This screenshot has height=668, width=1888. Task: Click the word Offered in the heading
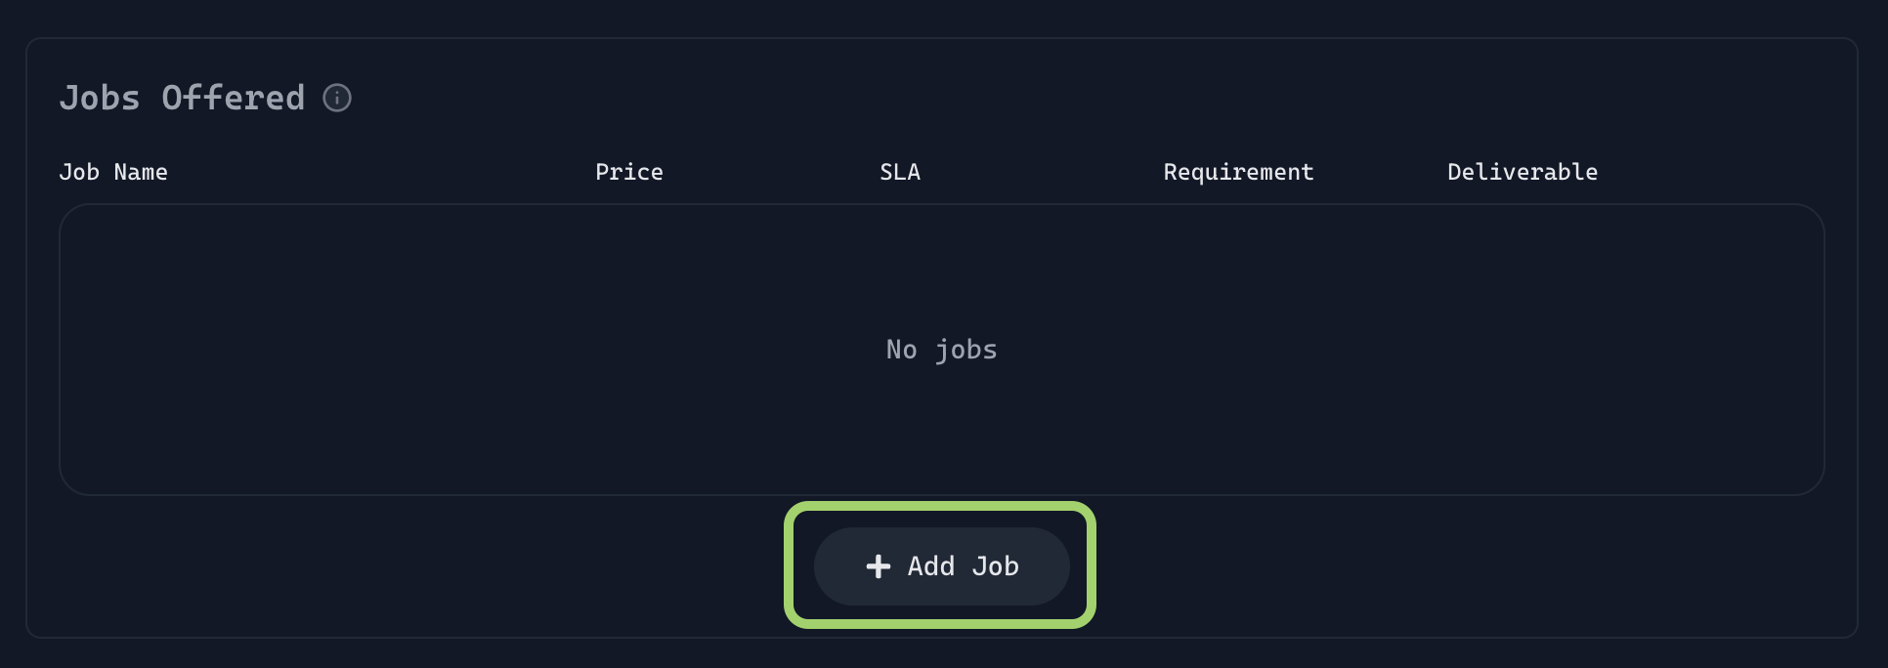233,98
